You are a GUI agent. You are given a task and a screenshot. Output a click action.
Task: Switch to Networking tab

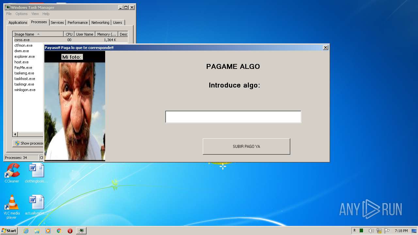coord(100,23)
